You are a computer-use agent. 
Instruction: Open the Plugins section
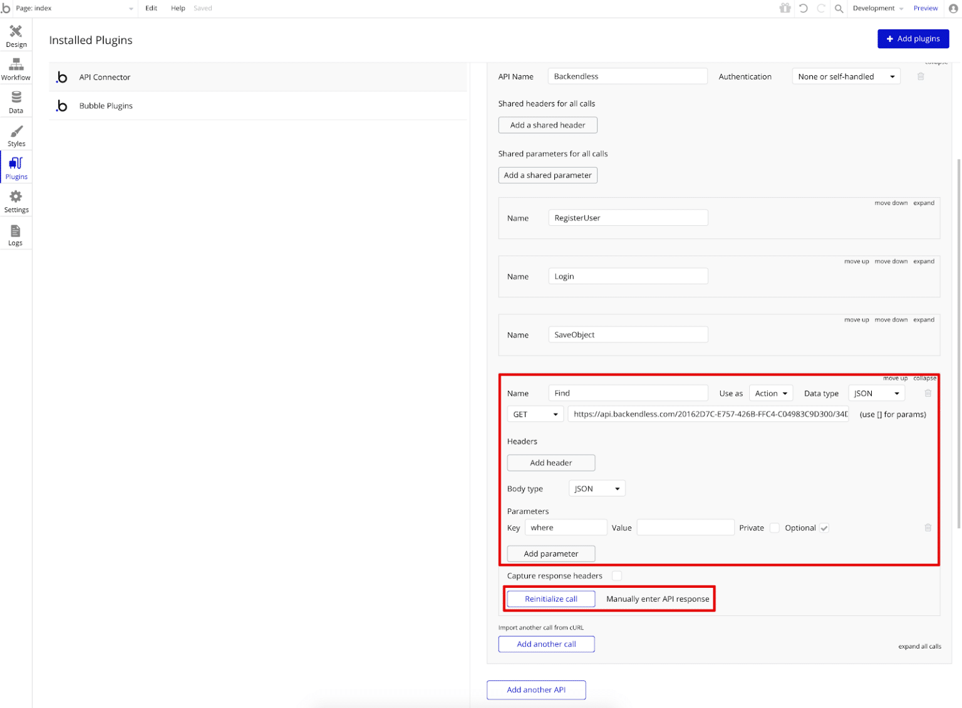click(16, 167)
